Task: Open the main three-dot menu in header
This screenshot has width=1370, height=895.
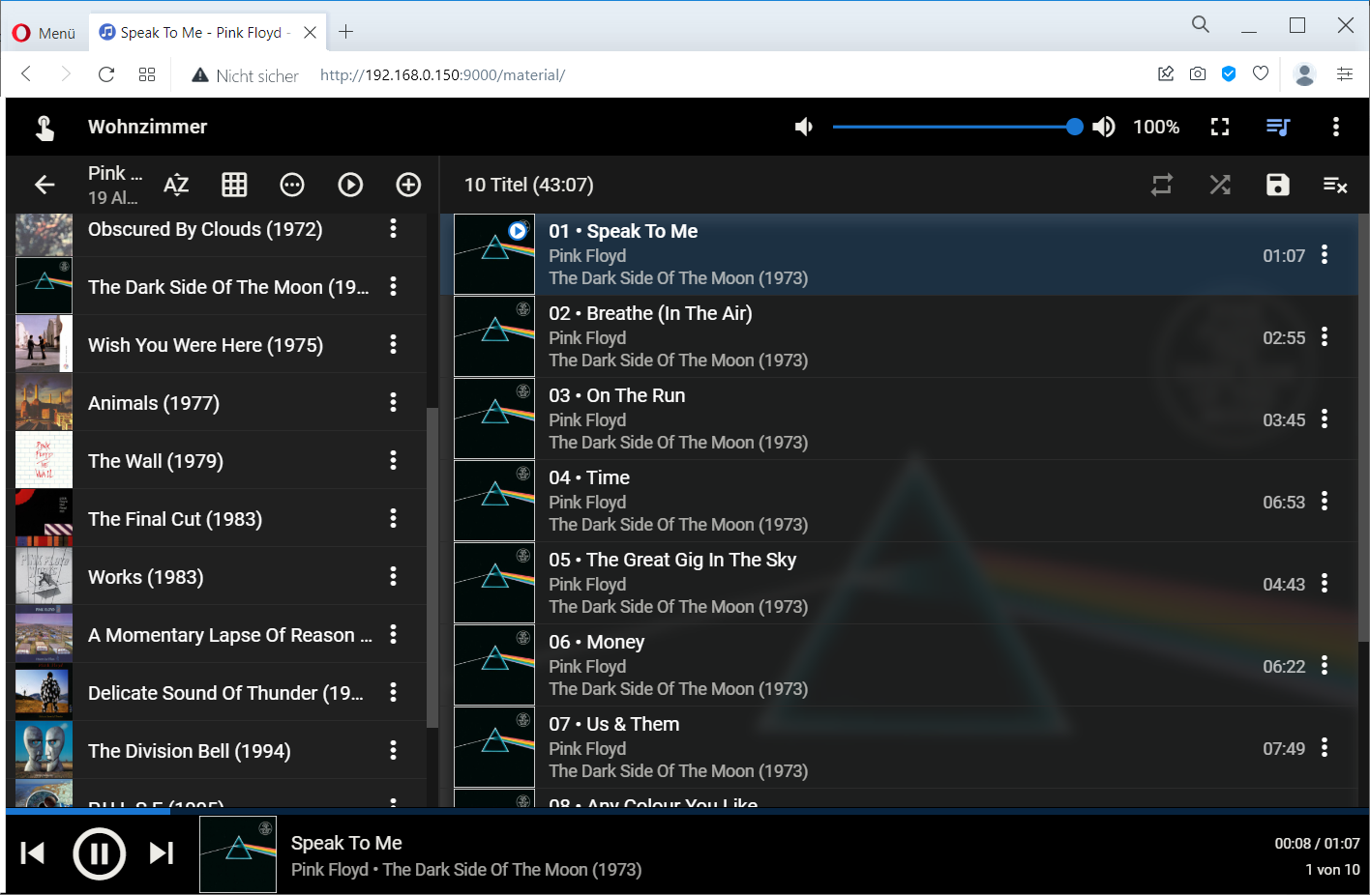Action: click(1336, 127)
